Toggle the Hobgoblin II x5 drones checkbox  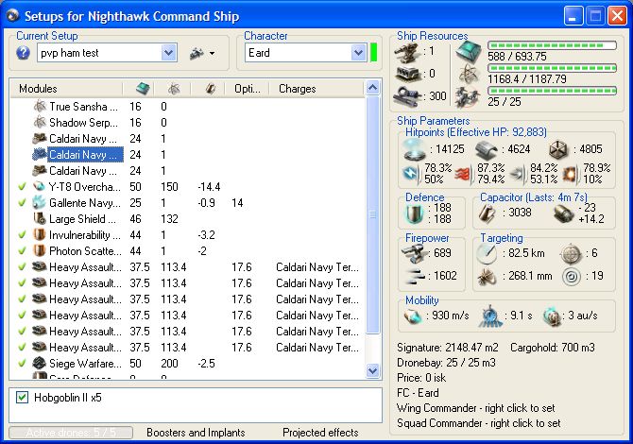23,398
